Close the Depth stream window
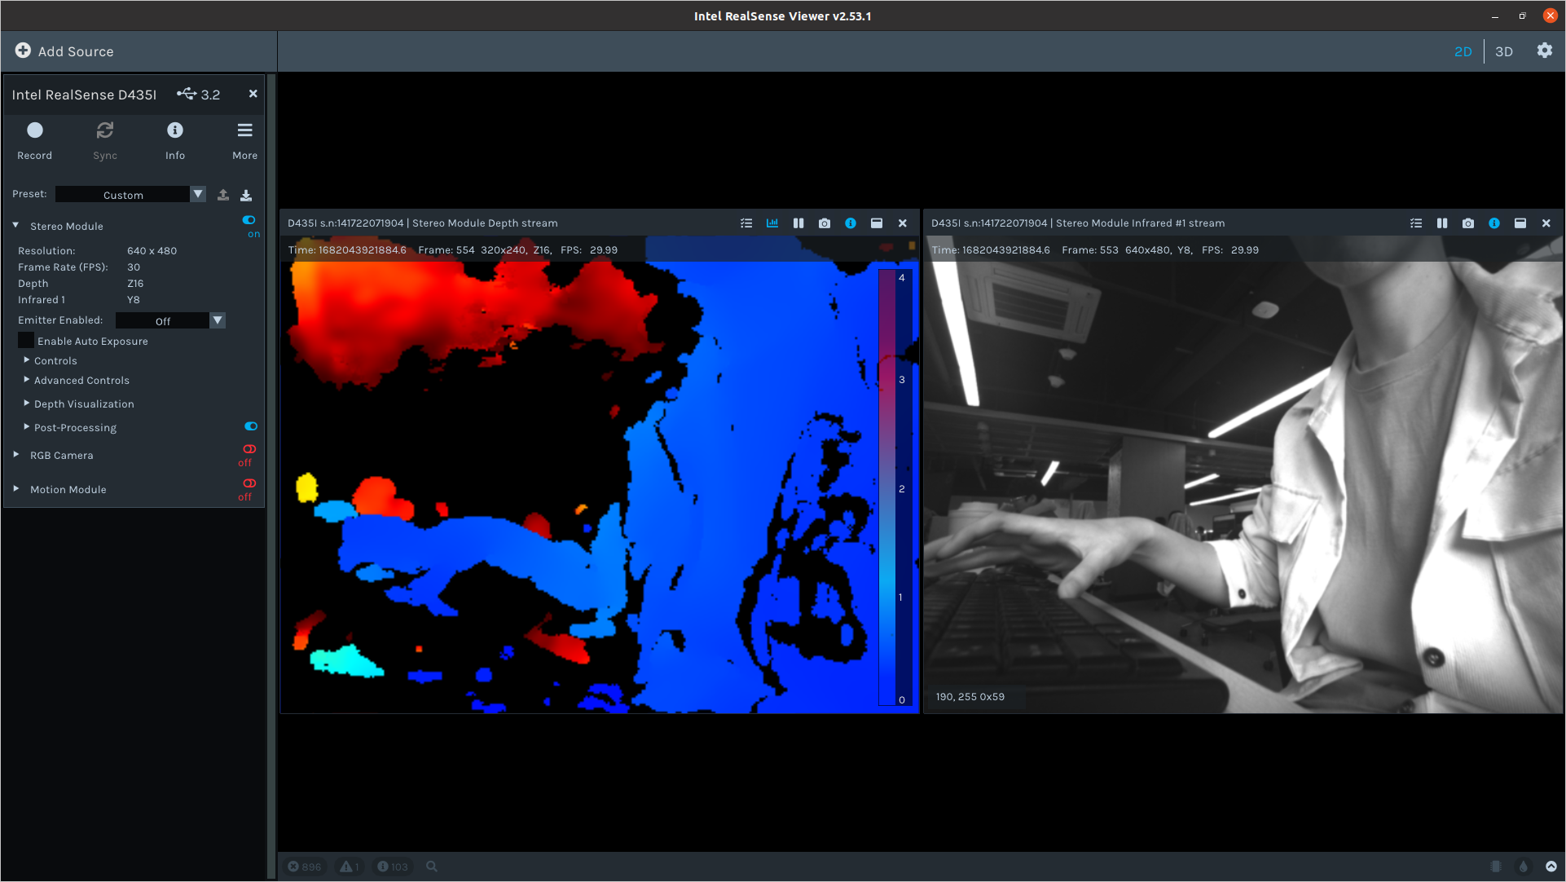Image resolution: width=1566 pixels, height=882 pixels. pyautogui.click(x=903, y=223)
